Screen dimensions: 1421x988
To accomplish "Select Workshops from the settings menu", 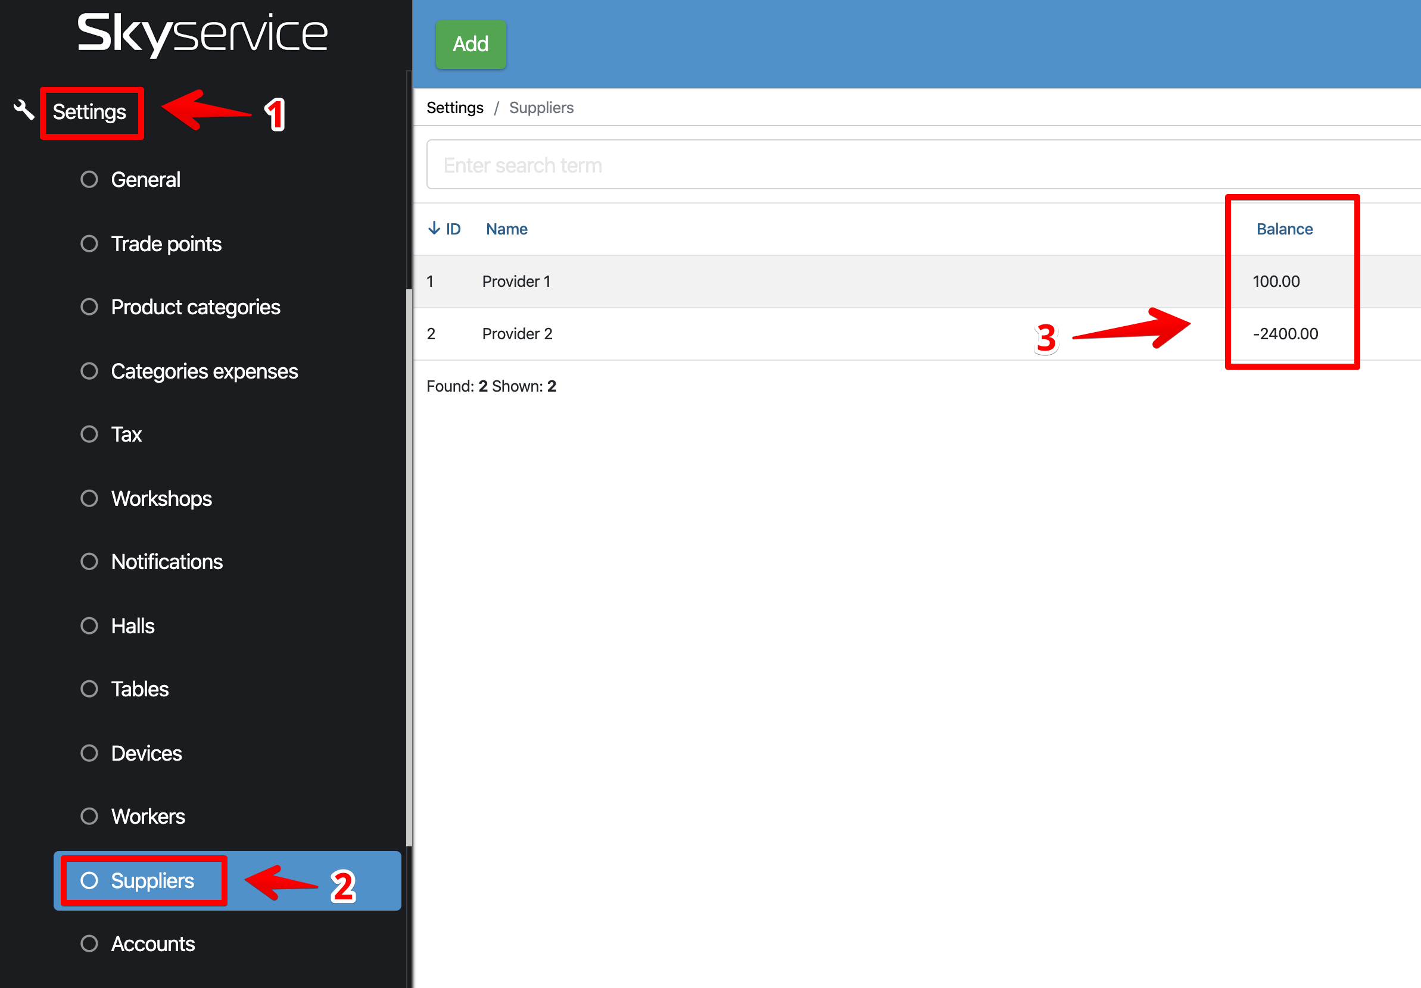I will [x=161, y=499].
